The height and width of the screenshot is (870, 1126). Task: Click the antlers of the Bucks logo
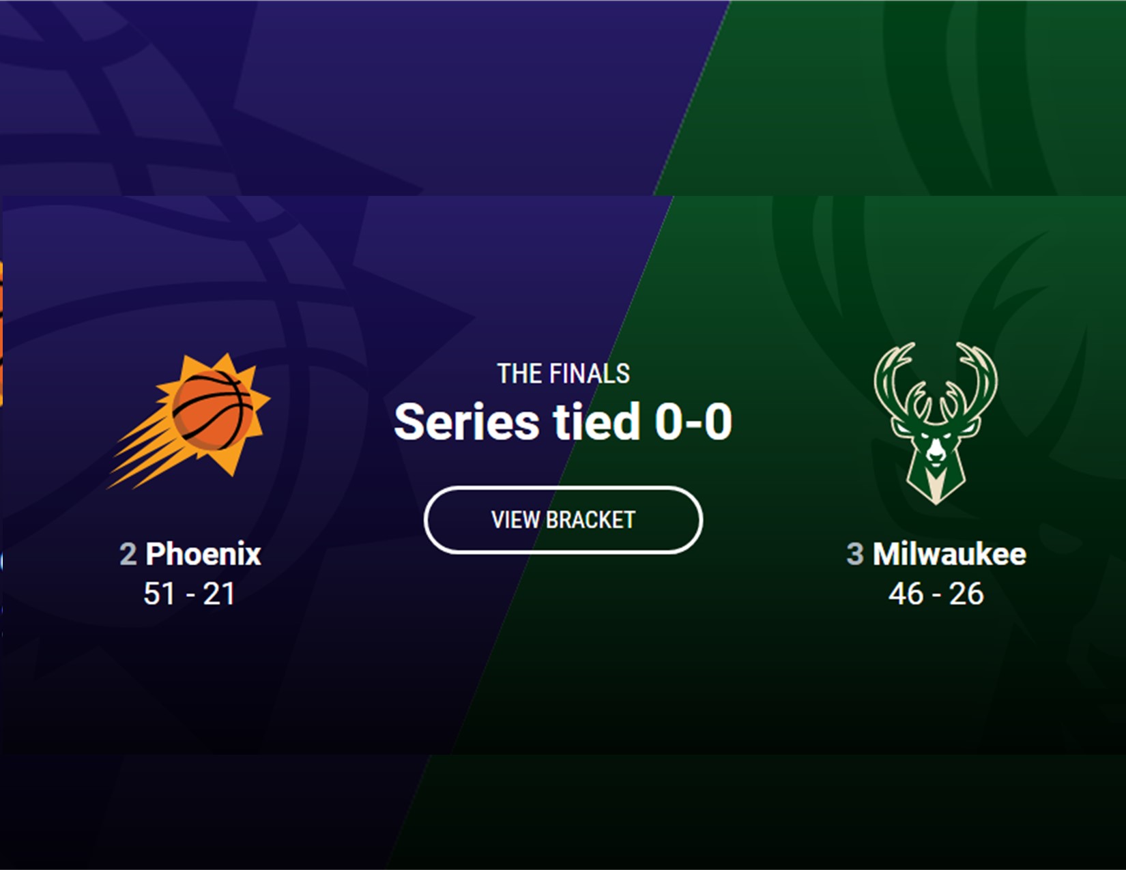pyautogui.click(x=935, y=382)
